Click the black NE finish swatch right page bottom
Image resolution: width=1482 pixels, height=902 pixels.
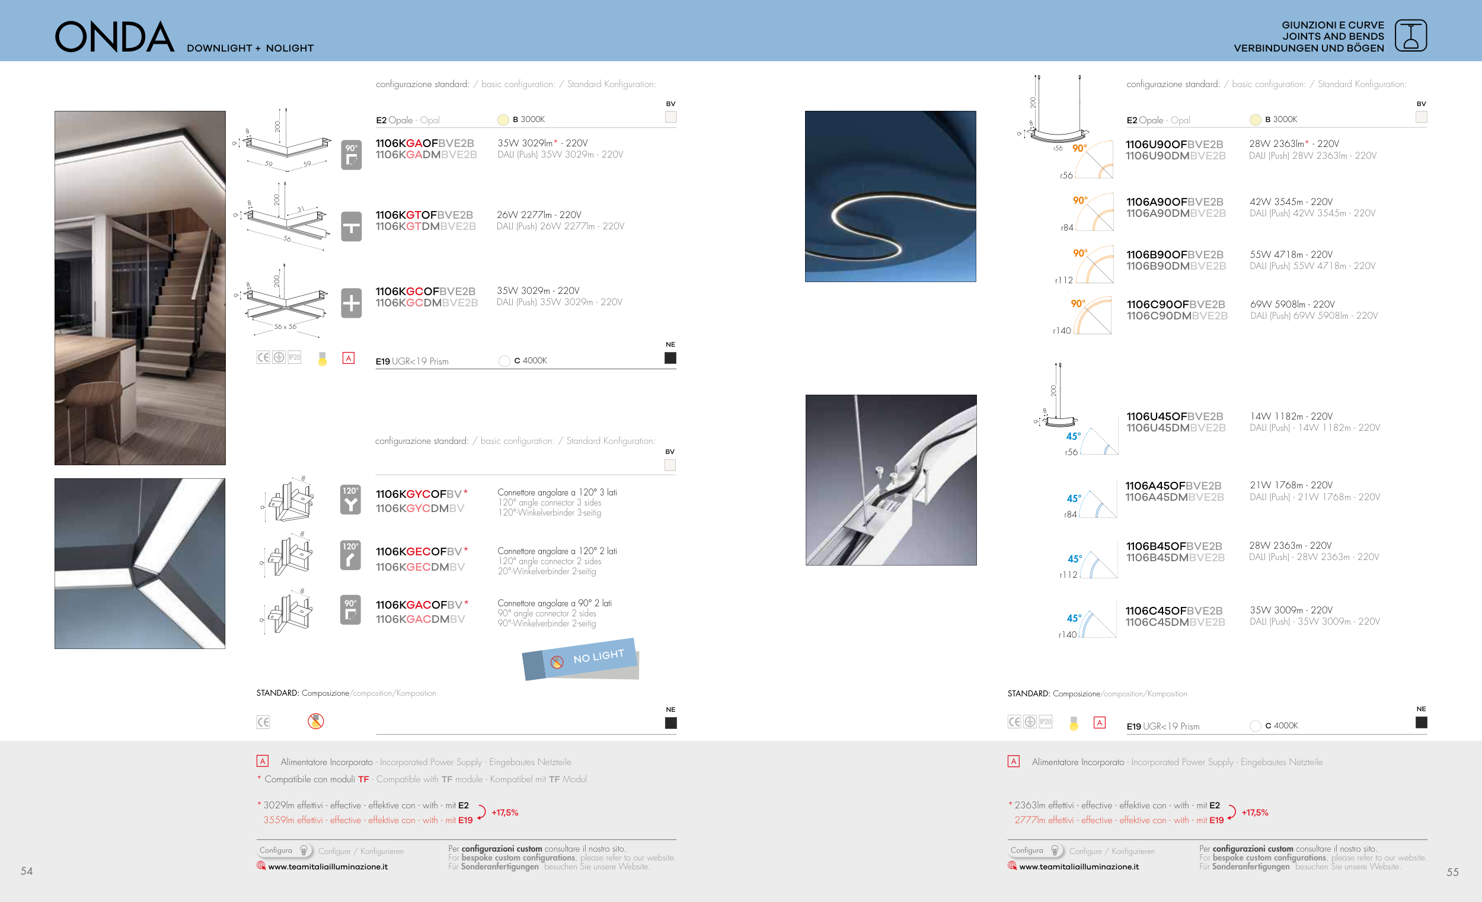(x=1422, y=723)
